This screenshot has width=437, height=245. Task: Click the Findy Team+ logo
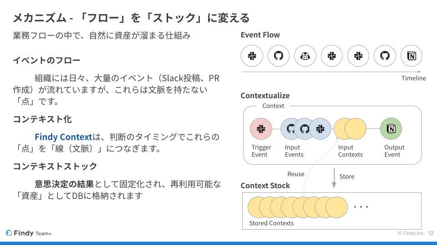pyautogui.click(x=29, y=233)
